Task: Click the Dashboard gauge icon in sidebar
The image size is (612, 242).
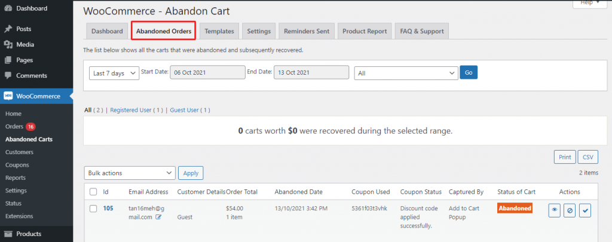Action: click(8, 8)
